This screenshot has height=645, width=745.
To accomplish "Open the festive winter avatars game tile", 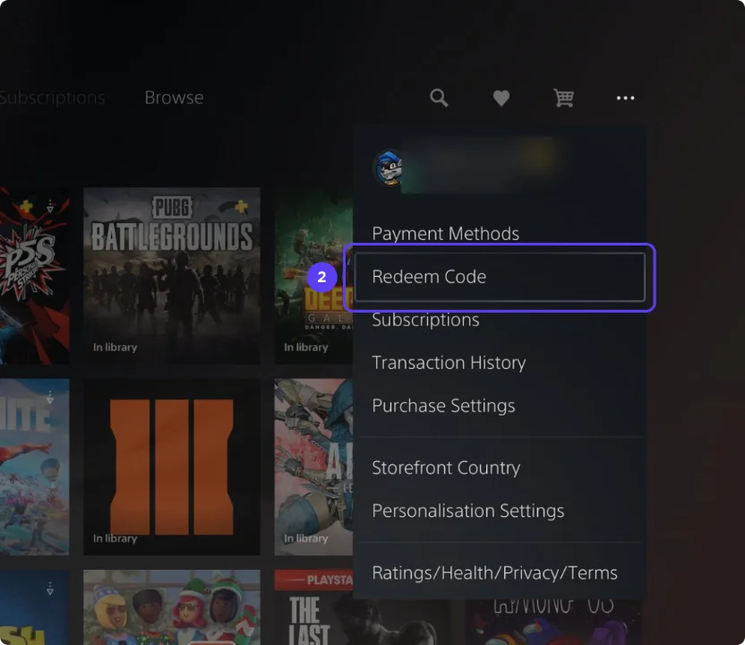I will click(172, 607).
